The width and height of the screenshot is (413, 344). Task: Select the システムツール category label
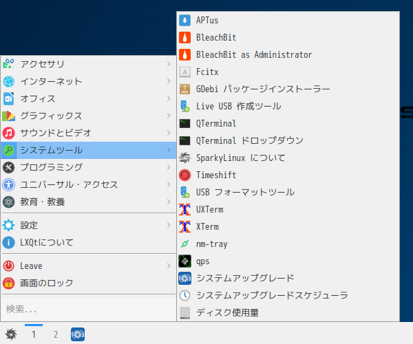point(52,150)
